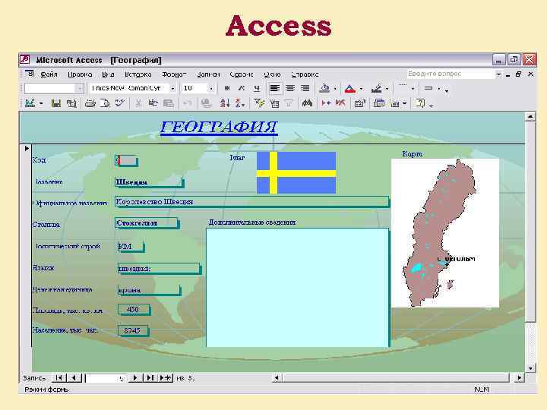Open the Файл menu

click(x=49, y=74)
